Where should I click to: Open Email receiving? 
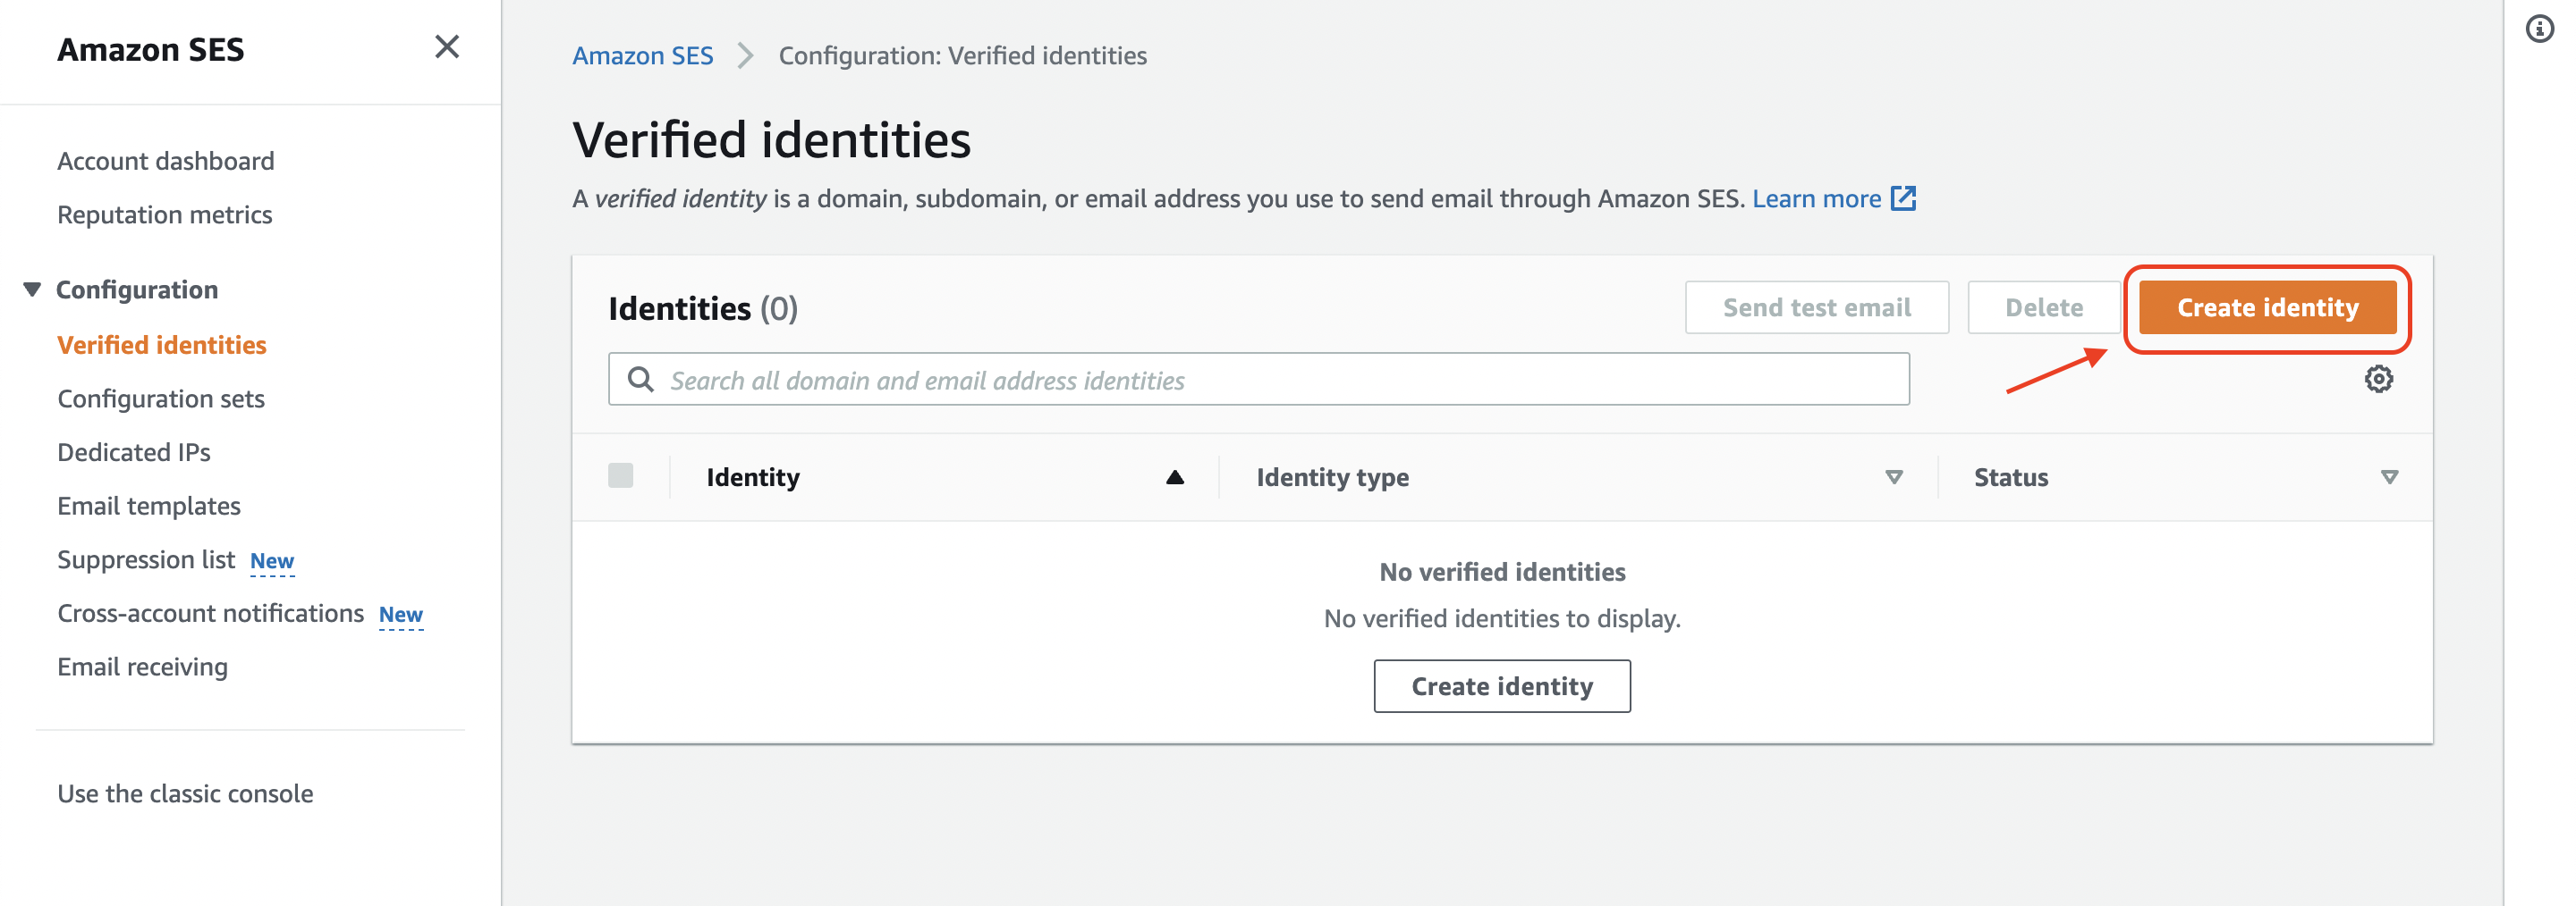click(143, 667)
